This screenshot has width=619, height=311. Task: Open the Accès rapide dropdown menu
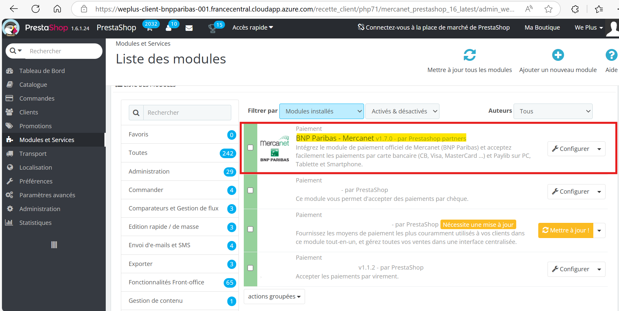tap(253, 28)
